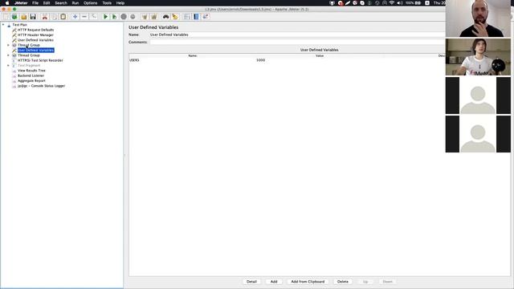The height and width of the screenshot is (289, 514).
Task: Click the Shutdown test icon
Action: tap(133, 17)
